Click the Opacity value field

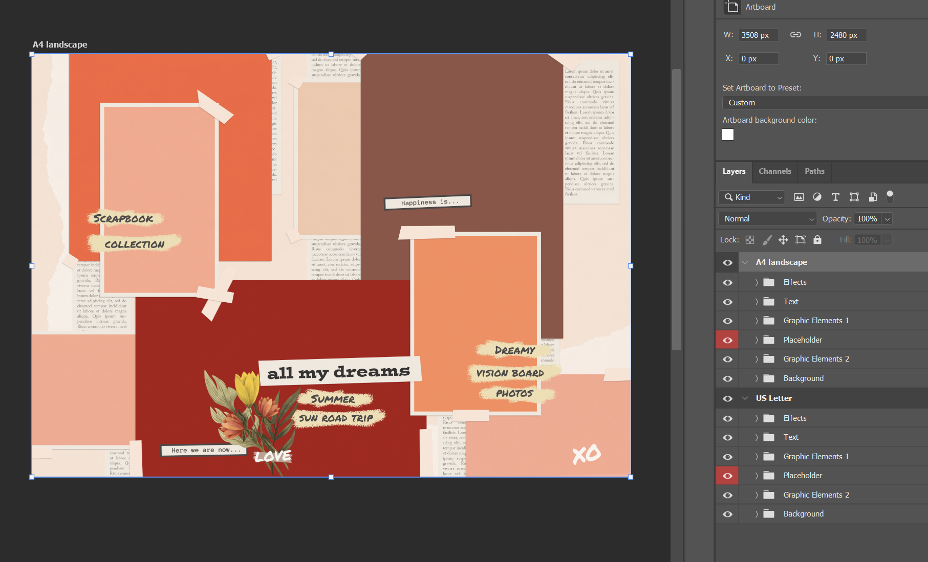867,219
